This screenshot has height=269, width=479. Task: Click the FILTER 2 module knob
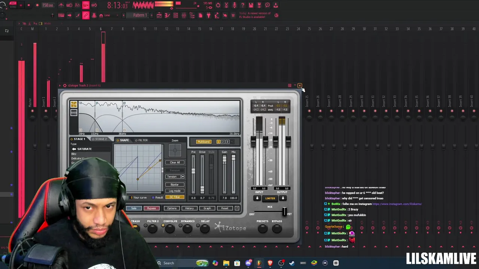pos(153,228)
